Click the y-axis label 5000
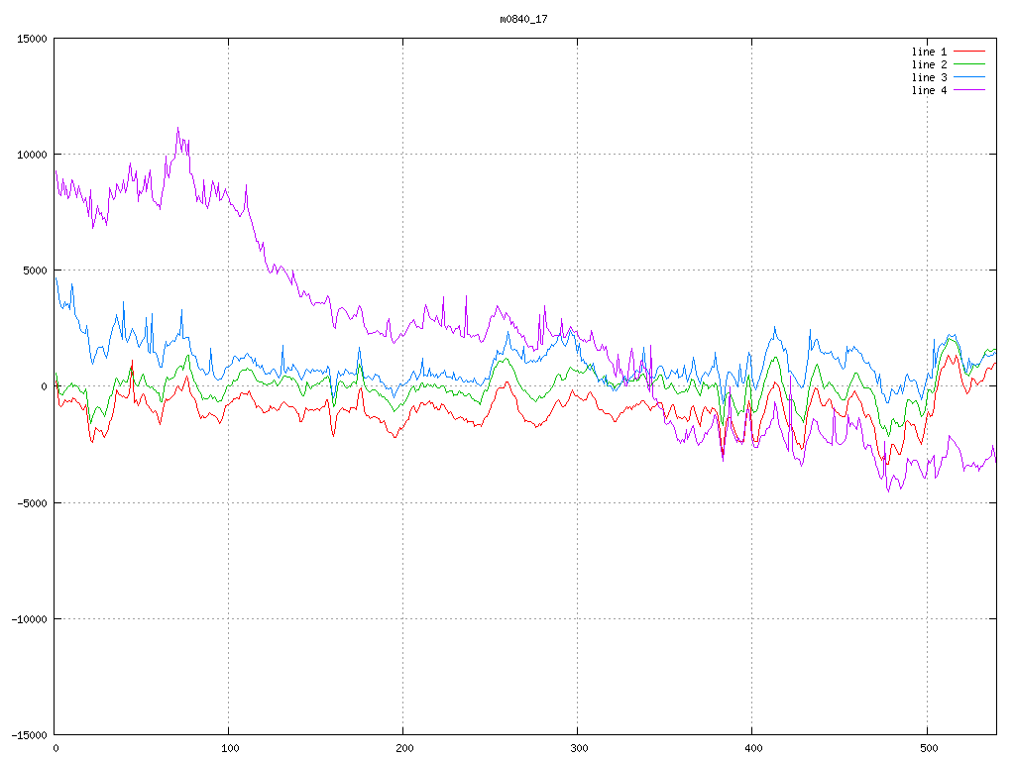Screen dimensions: 1015x761 click(x=35, y=271)
